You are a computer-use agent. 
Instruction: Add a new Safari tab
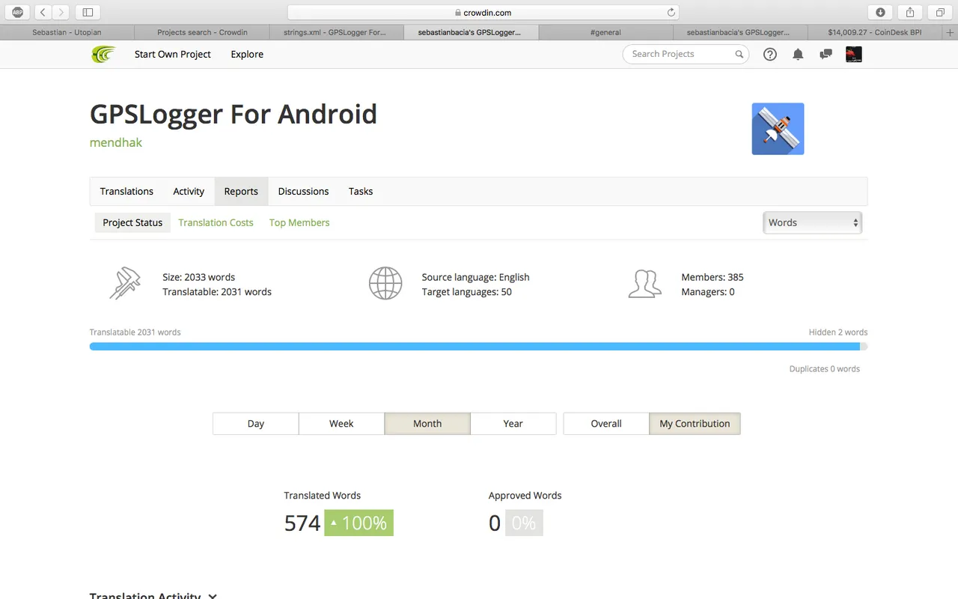pyautogui.click(x=951, y=33)
